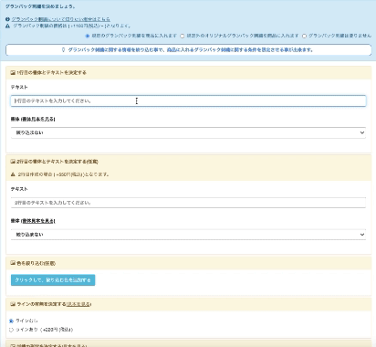Click the warning triangle icon in the top price notice
This screenshot has height=347, width=376.
(7, 26)
